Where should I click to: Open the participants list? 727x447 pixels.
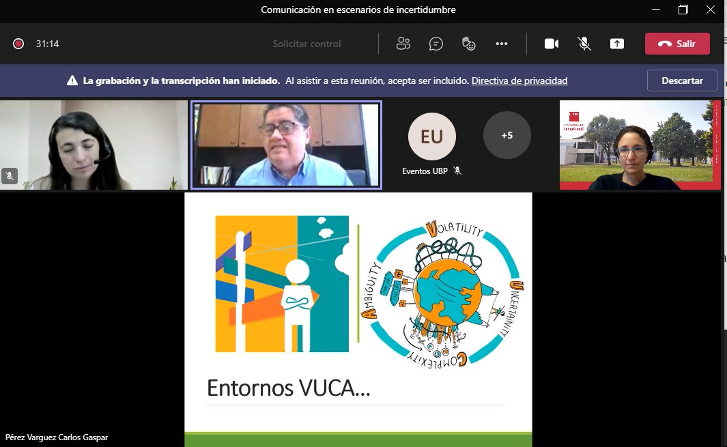(x=403, y=43)
